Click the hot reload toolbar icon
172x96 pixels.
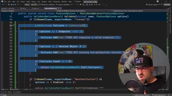coord(77,5)
